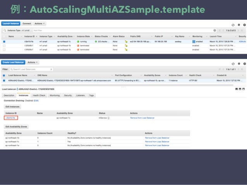Sort by the Instance State column arrow
This screenshot has width=247, height=185.
pyautogui.click(x=92, y=36)
